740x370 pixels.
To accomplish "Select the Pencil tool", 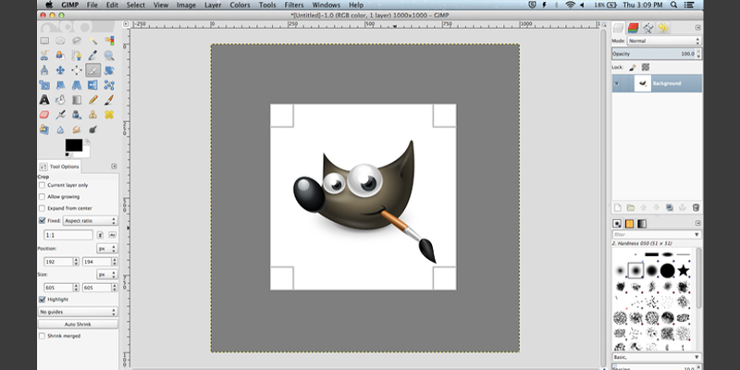I will (x=93, y=100).
